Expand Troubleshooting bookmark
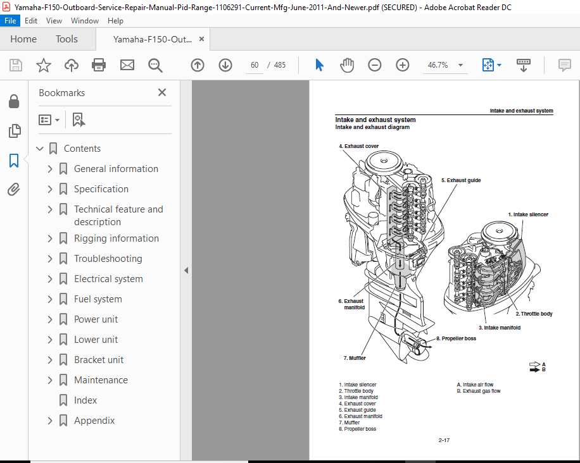This screenshot has height=463, width=580. coord(50,259)
